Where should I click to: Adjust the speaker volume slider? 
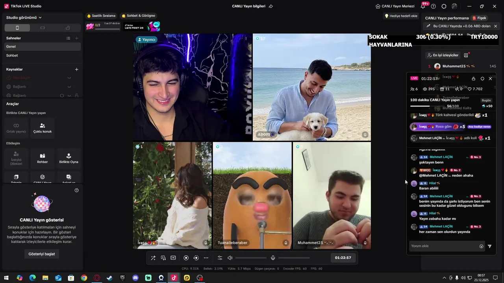251,258
